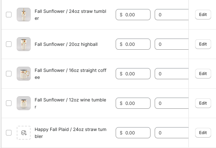Open Fall Sunflower 16oz straight coffee thumbnail
The image size is (216, 148).
click(24, 74)
